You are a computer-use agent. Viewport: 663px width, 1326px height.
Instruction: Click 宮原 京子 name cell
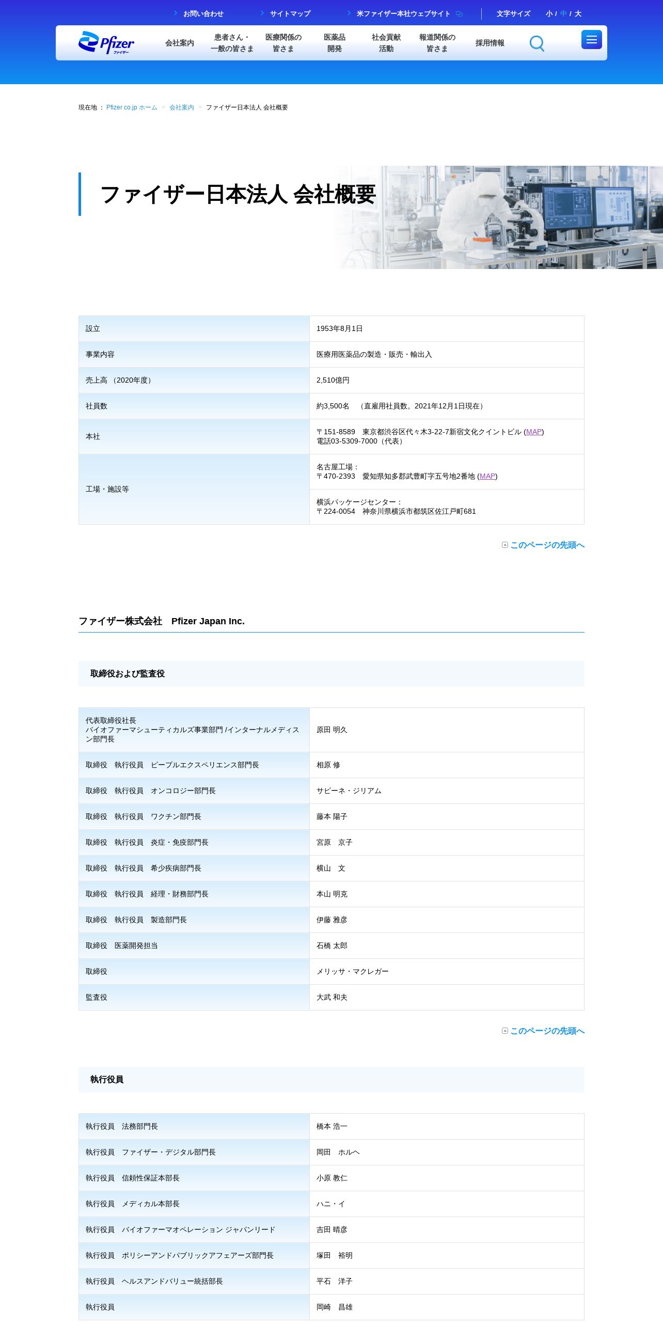(447, 842)
